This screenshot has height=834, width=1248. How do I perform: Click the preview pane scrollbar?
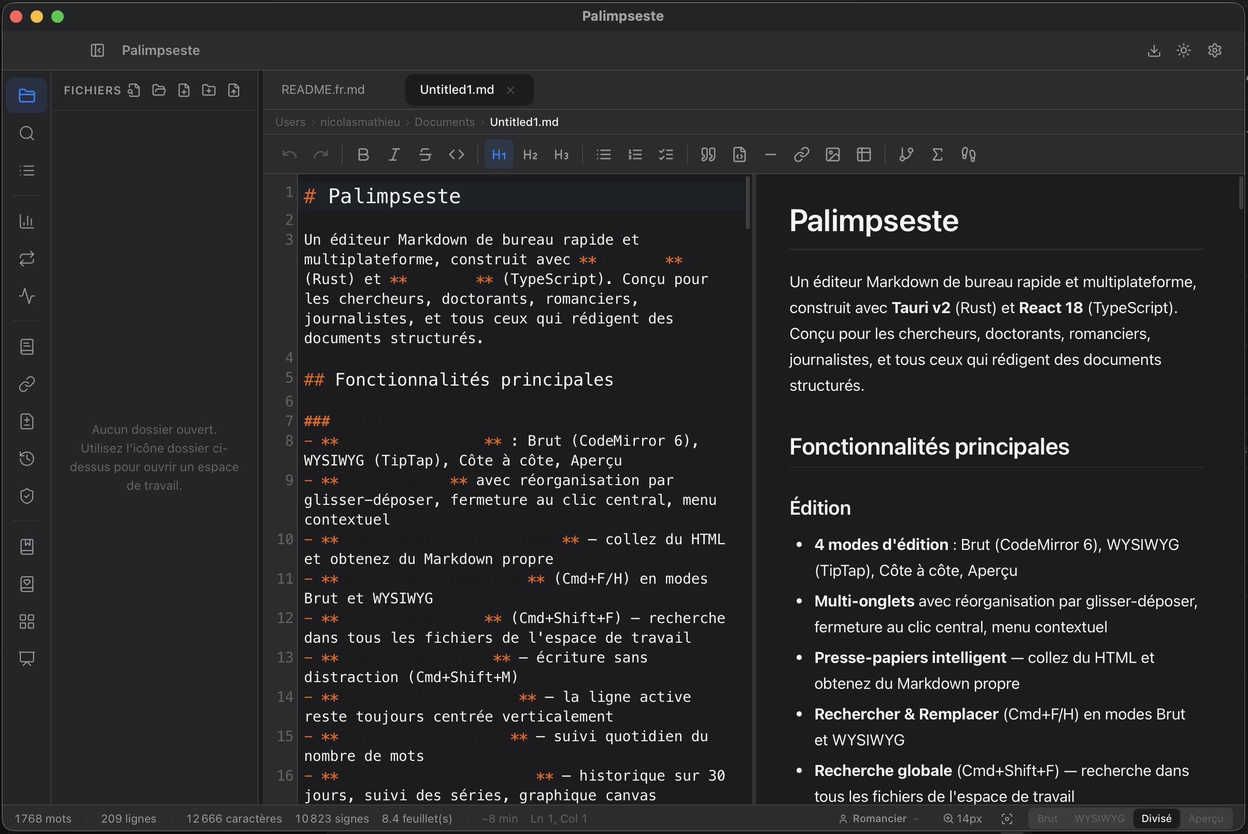(x=1241, y=193)
